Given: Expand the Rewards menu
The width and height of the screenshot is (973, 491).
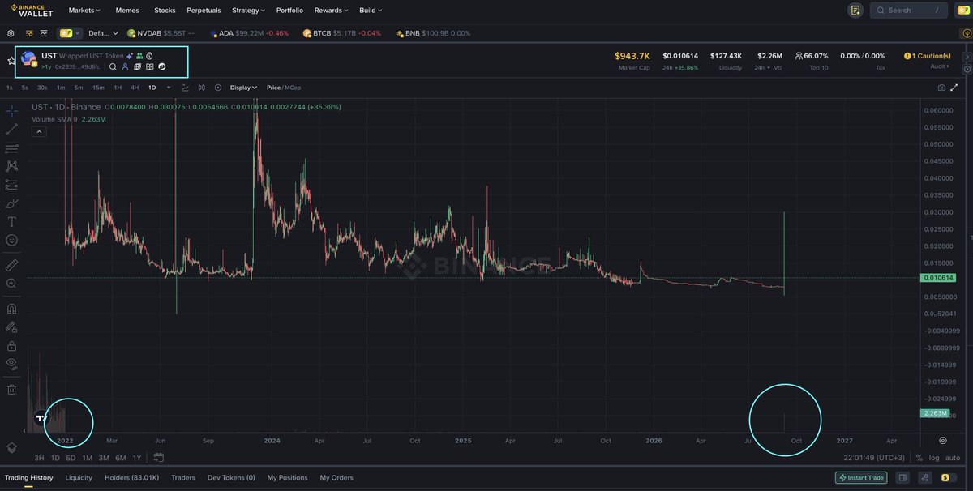Looking at the screenshot, I should 331,11.
